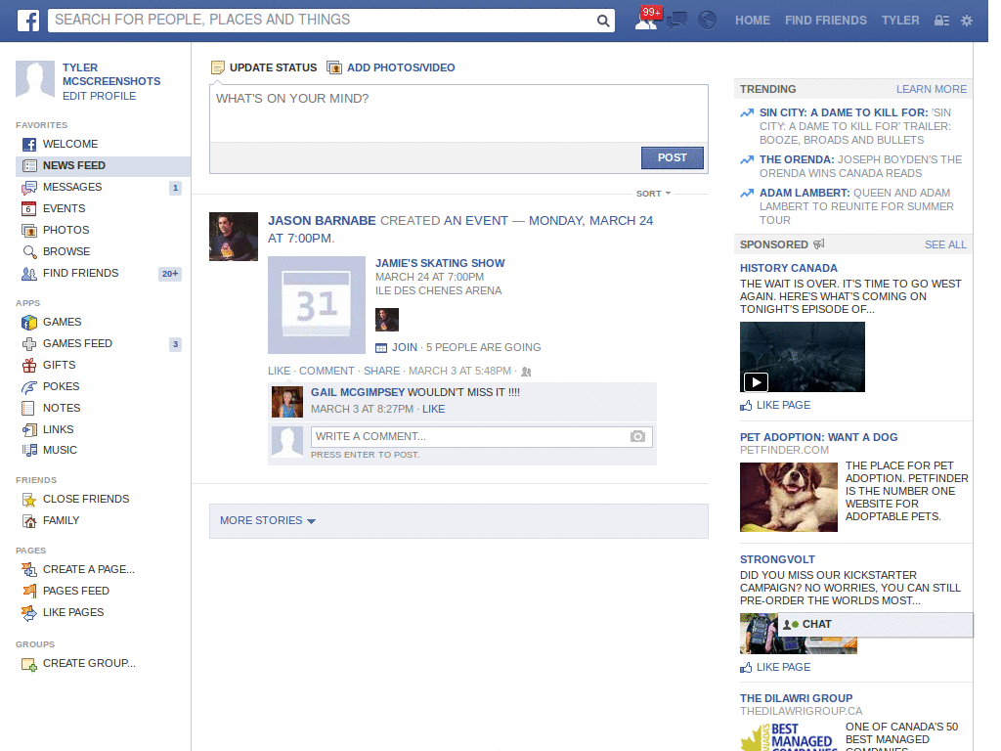Open Sin City trending topic

844,112
